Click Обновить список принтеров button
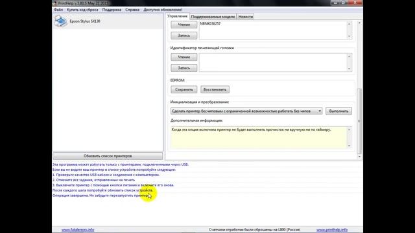This screenshot has height=233, width=415. 108,156
